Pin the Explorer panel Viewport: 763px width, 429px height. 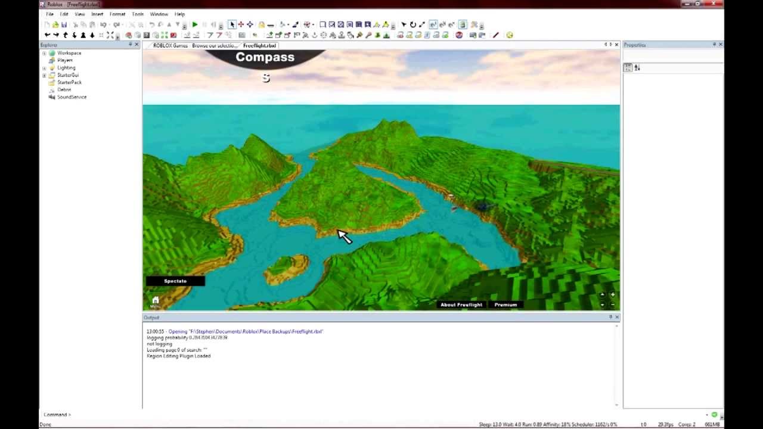(x=130, y=45)
